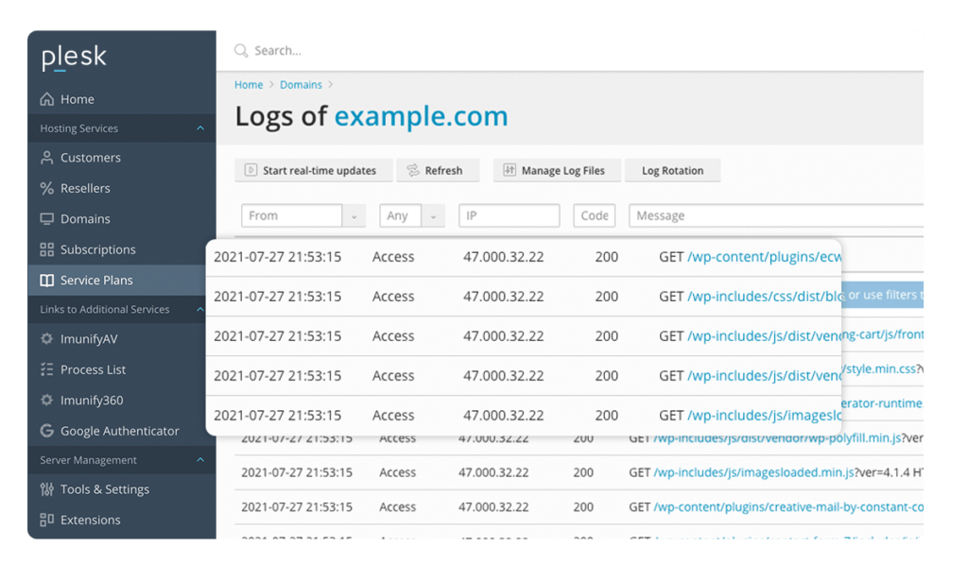Click the Domains monitor icon
The height and width of the screenshot is (564, 968).
47,219
